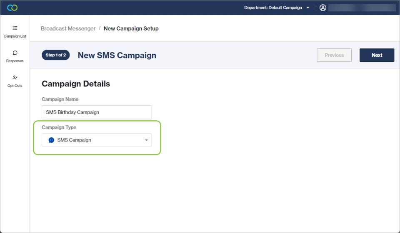Open the user account avatar icon
400x233 pixels.
322,8
